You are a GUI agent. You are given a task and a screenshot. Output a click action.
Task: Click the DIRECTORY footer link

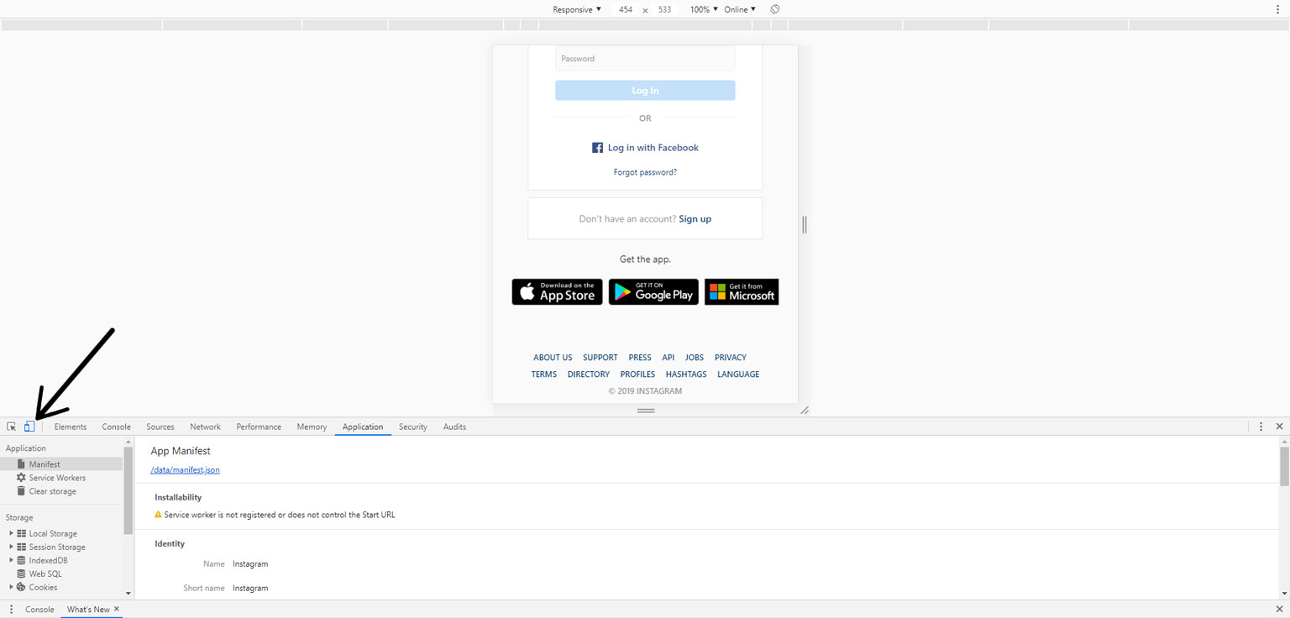[589, 374]
